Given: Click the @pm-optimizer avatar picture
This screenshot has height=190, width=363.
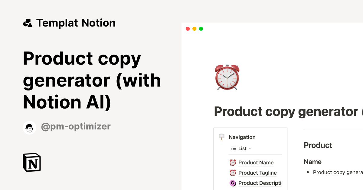Looking at the screenshot, I should 29,127.
